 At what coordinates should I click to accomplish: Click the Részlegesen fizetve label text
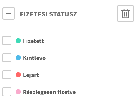tap(49, 92)
